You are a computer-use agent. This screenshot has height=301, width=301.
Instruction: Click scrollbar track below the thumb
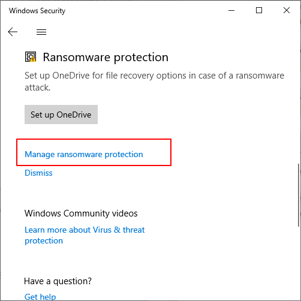(x=299, y=264)
